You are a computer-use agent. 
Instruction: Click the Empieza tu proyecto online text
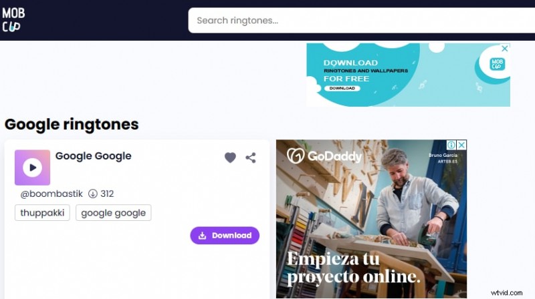click(354, 268)
